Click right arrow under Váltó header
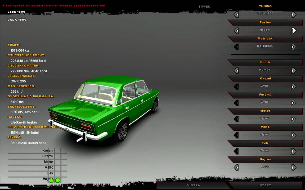 [294, 135]
